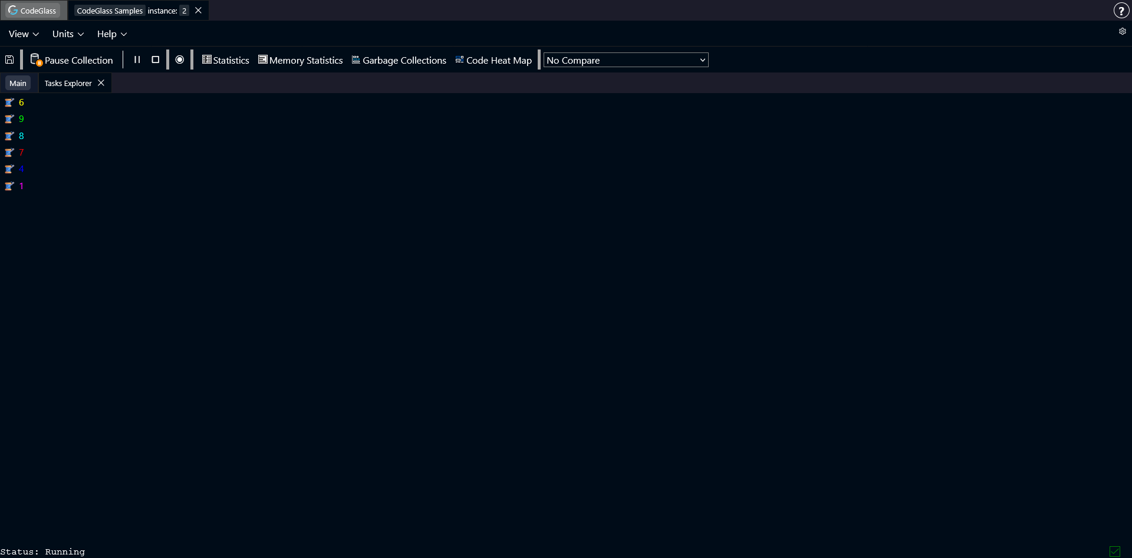The image size is (1132, 558).
Task: Open the Help question mark icon
Action: click(1122, 10)
